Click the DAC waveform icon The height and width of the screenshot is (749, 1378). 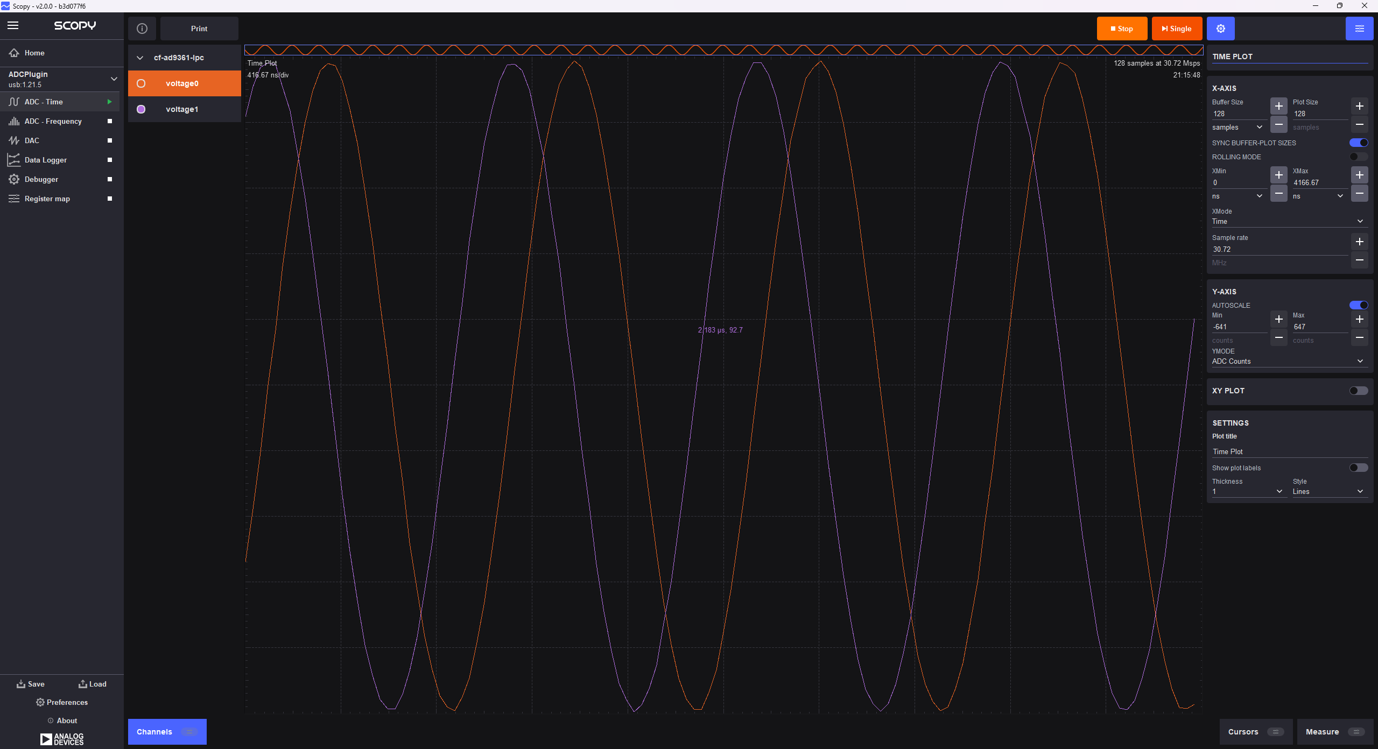14,140
